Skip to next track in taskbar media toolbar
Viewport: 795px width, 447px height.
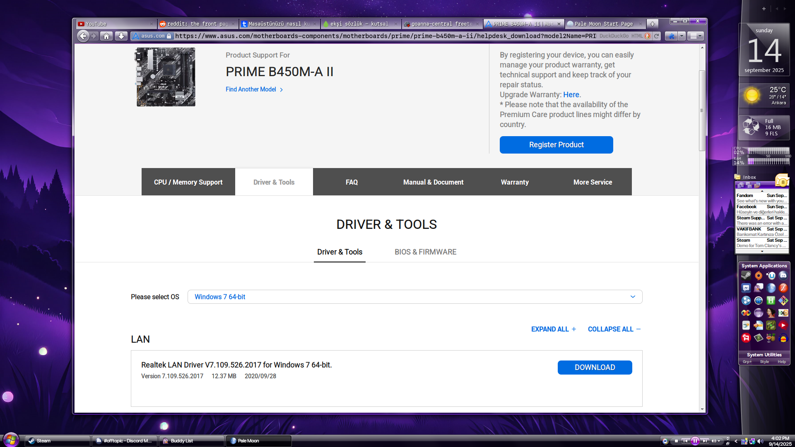coord(705,441)
